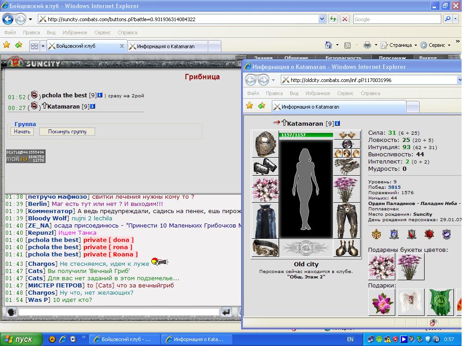Screen dimensions: 462x346
Task: Click the Покинуть группу button
Action: [67, 132]
